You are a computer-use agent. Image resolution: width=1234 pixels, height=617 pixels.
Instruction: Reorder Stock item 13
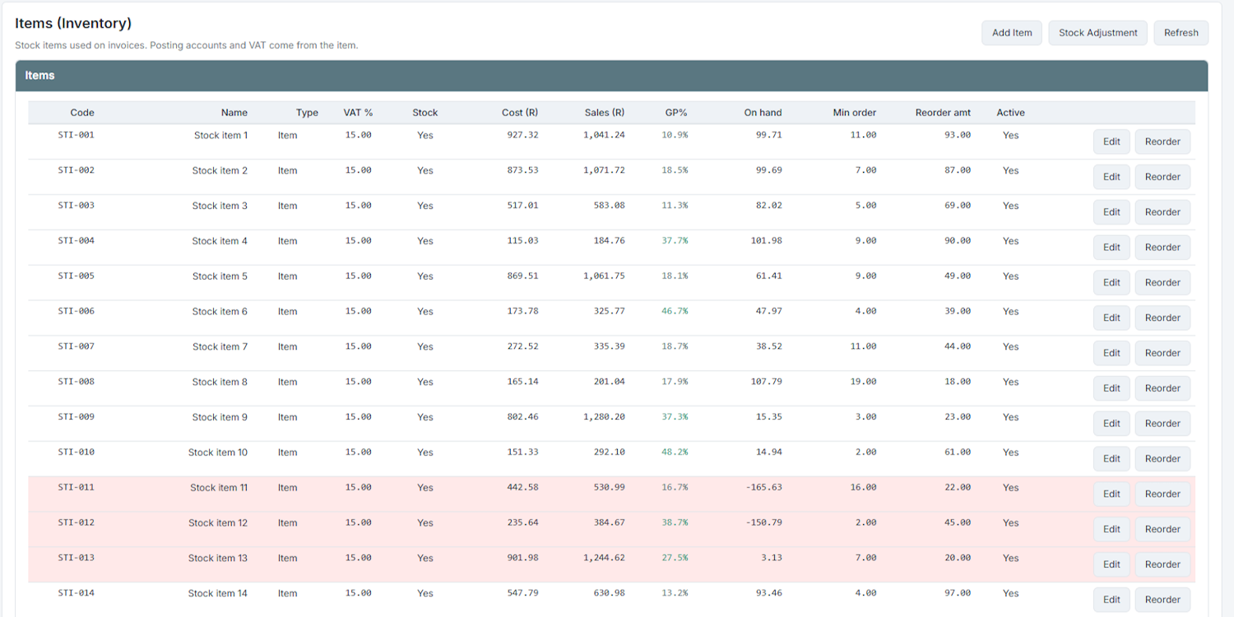pos(1162,564)
